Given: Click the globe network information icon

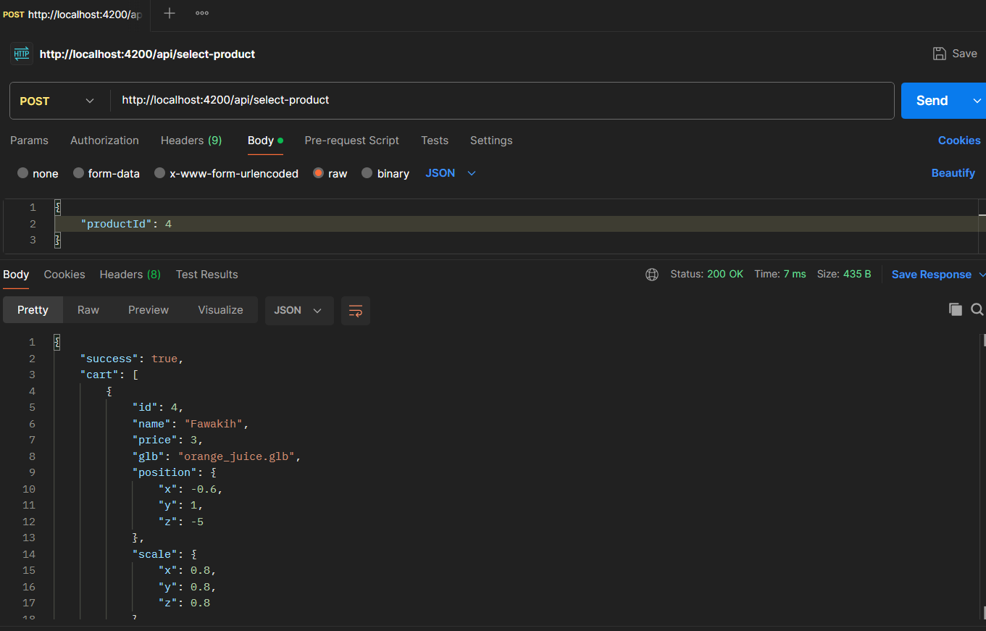Looking at the screenshot, I should tap(652, 275).
